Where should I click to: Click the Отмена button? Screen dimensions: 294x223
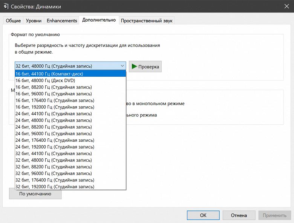[x=239, y=215]
